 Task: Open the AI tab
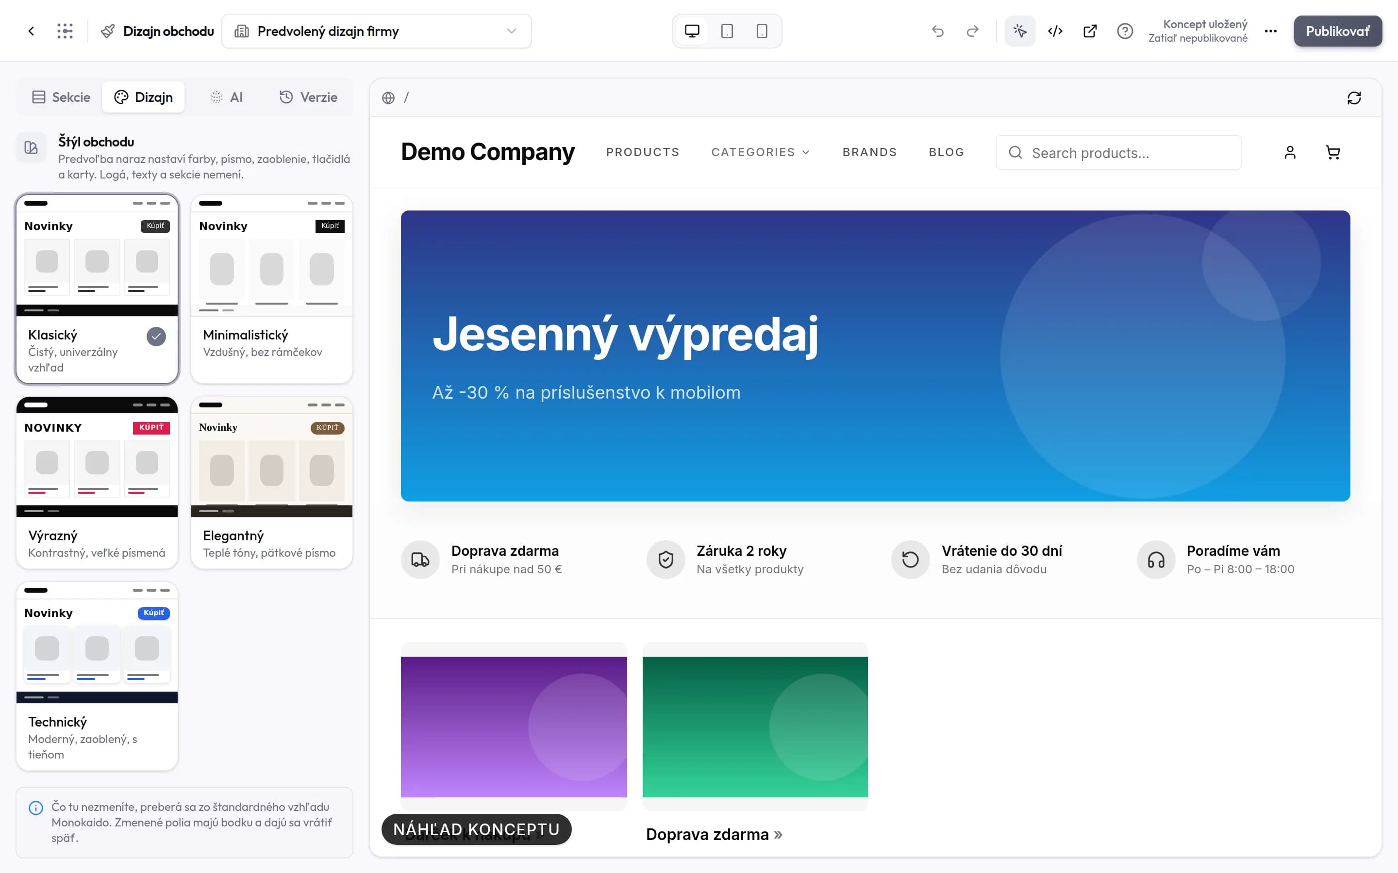point(227,97)
